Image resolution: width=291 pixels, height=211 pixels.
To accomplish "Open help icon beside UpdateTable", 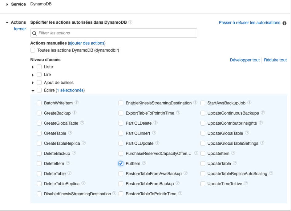I will [x=235, y=163].
